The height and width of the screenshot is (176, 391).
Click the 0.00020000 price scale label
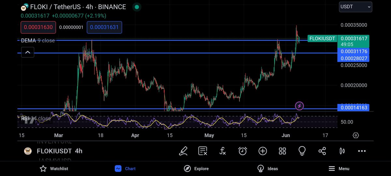[x=354, y=85]
